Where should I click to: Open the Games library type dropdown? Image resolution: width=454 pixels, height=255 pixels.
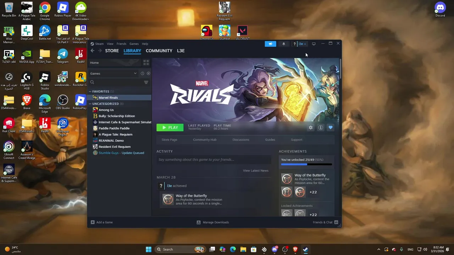pos(113,73)
